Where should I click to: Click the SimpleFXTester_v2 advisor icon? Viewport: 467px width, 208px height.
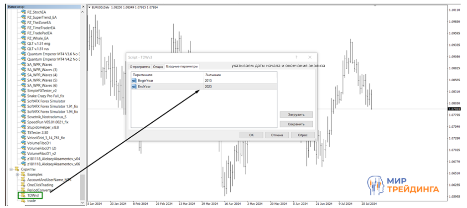tap(24, 91)
